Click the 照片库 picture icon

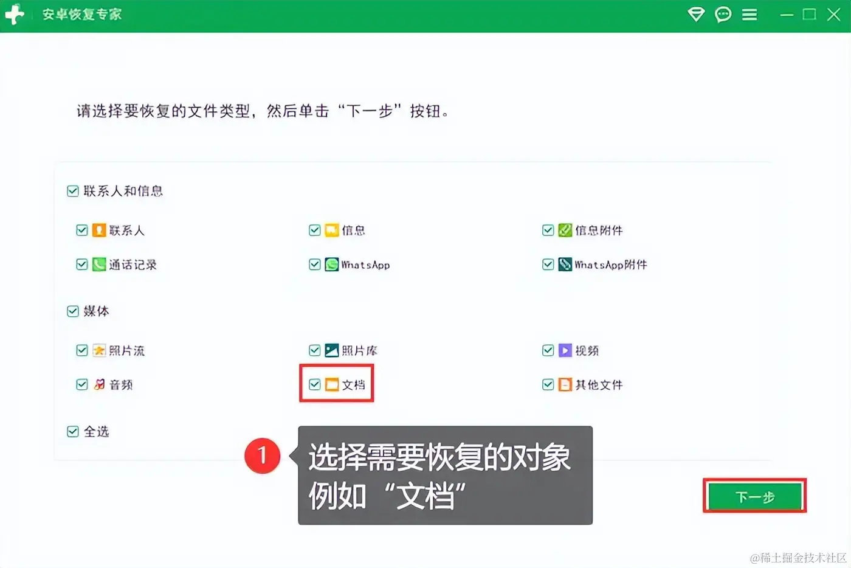point(331,350)
